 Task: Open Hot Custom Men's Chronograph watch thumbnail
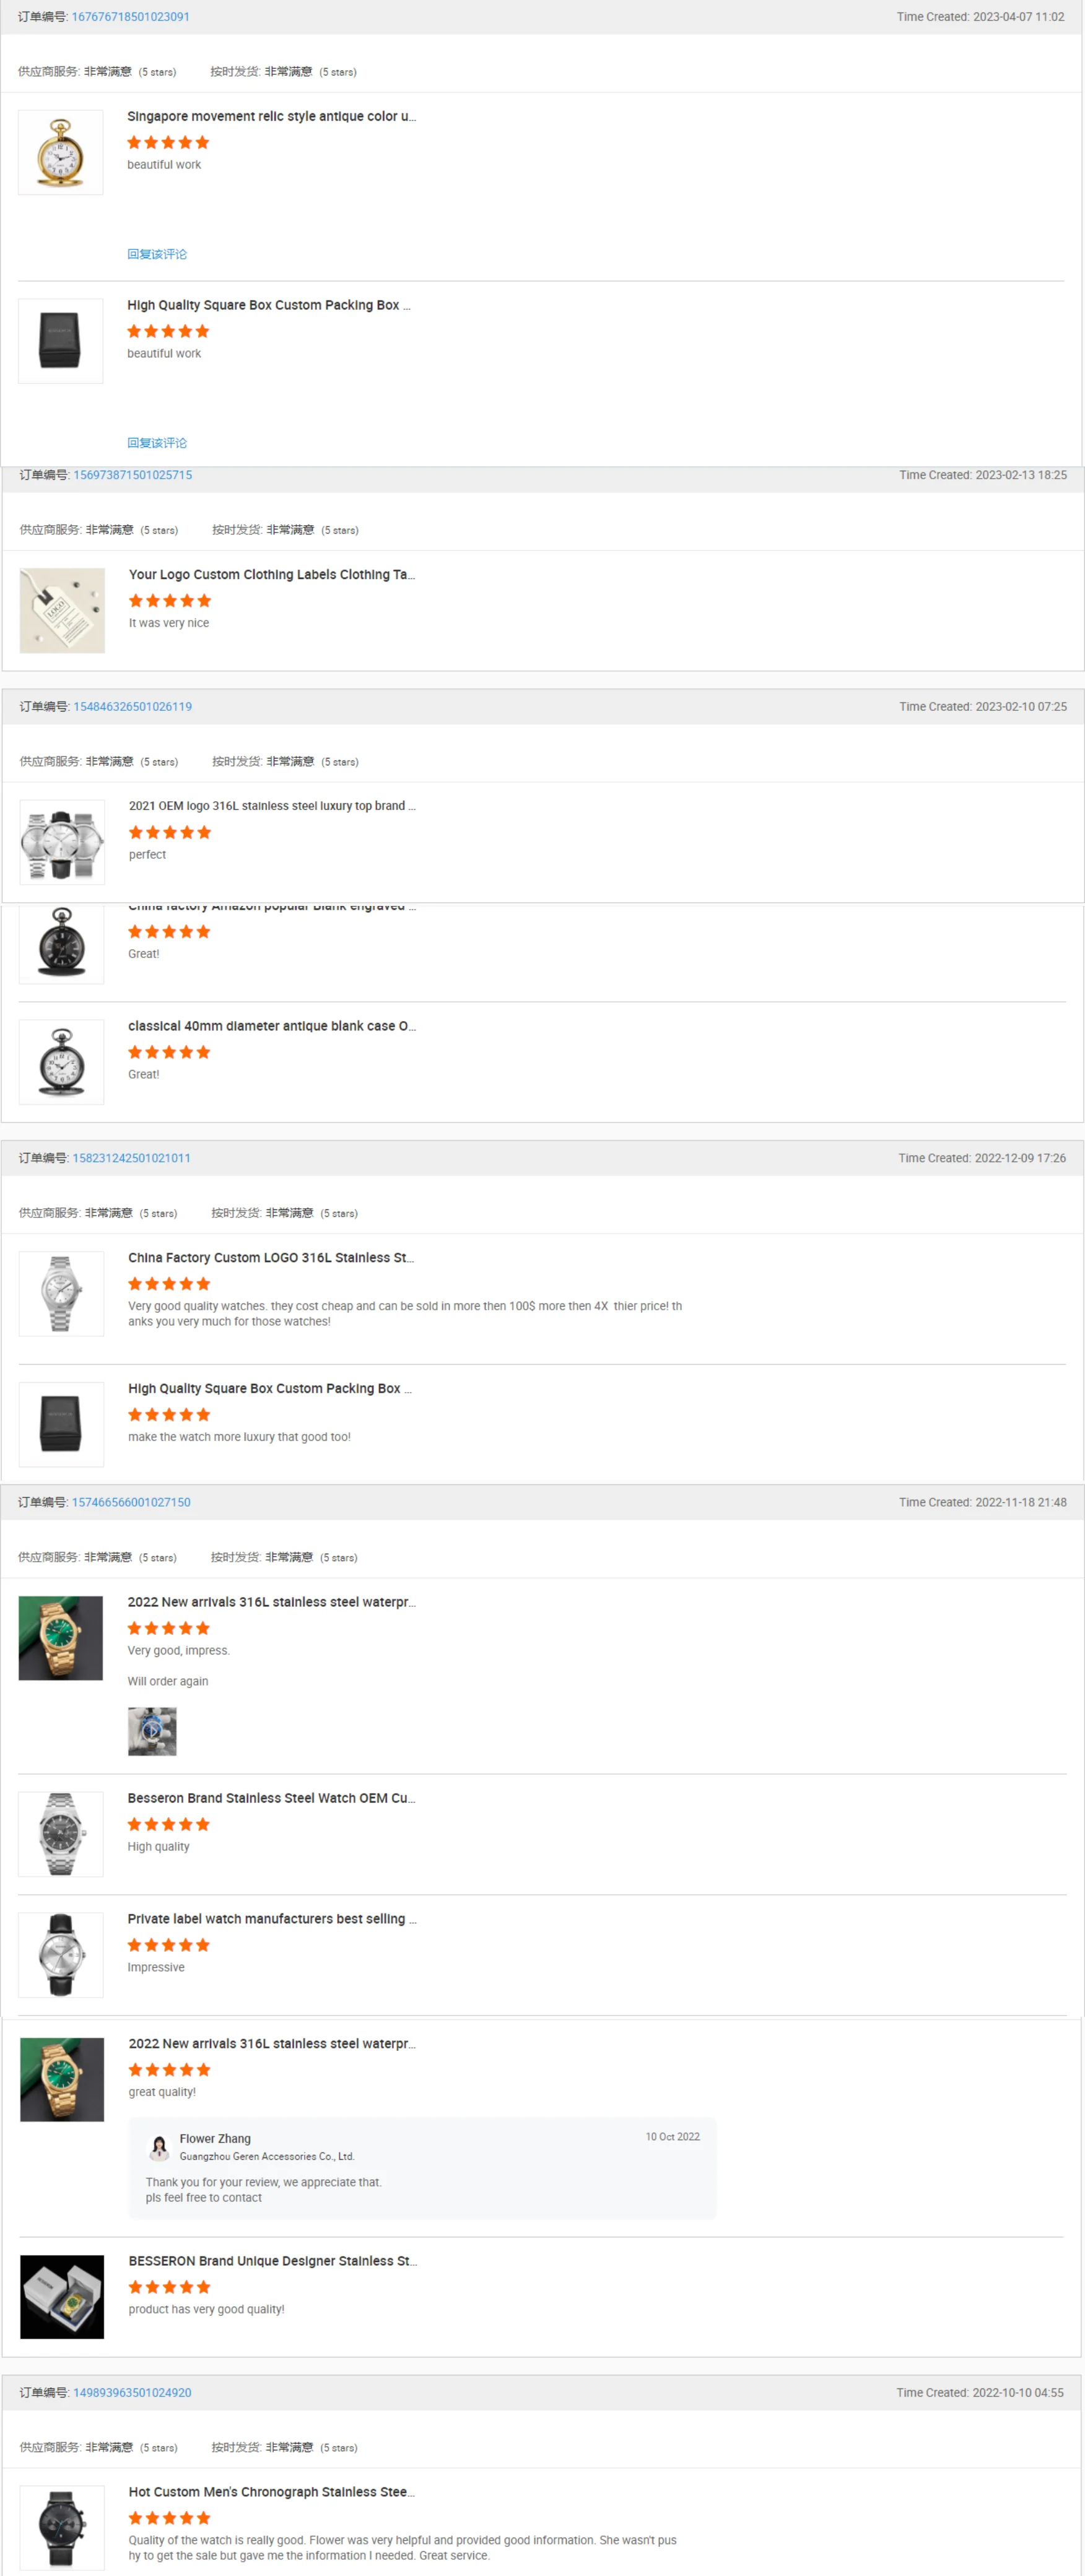[x=62, y=2527]
